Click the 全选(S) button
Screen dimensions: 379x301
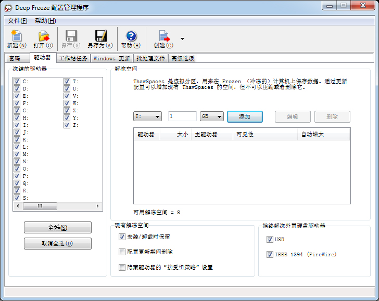58,227
